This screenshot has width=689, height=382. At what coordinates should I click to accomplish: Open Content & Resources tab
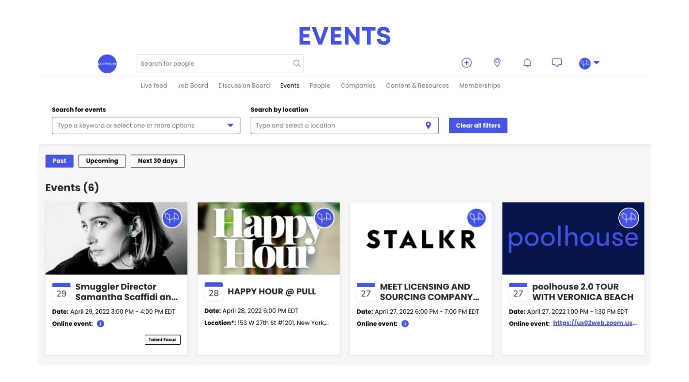[417, 86]
